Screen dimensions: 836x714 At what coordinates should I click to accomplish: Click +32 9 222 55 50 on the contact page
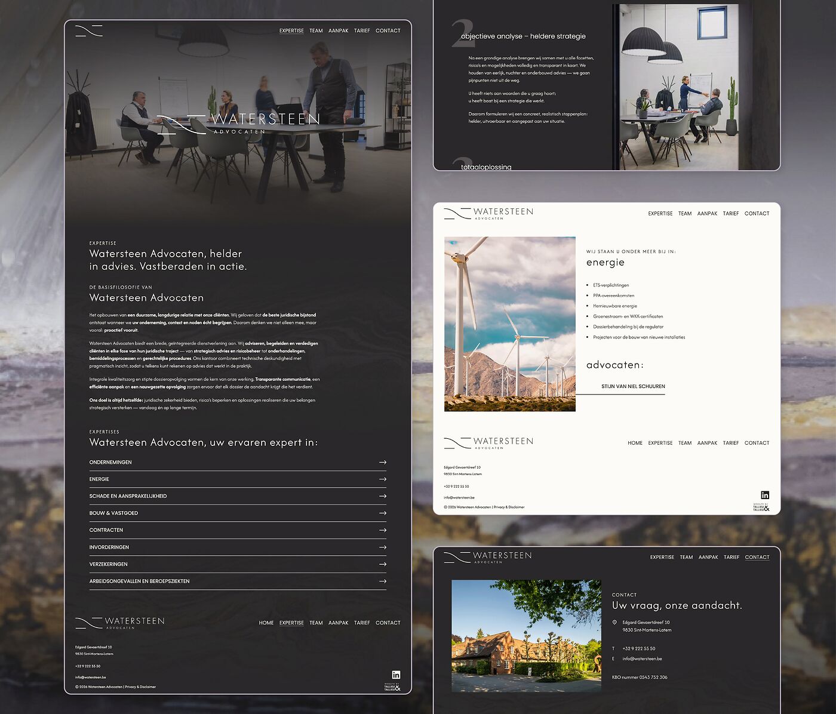639,648
